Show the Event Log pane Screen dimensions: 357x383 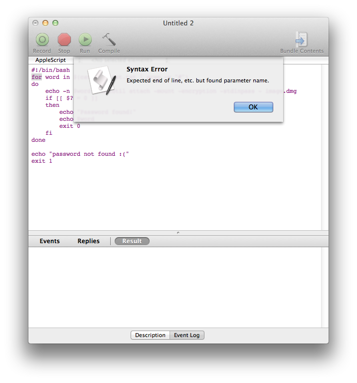coord(187,335)
